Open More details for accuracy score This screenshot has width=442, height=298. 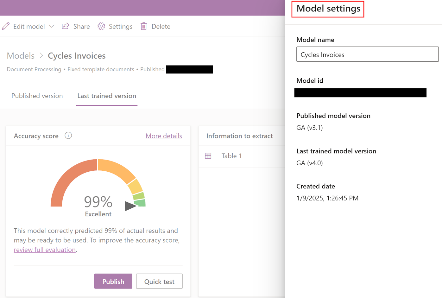[x=164, y=136]
